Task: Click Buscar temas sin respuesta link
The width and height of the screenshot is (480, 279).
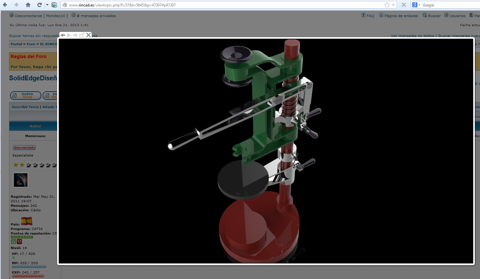Action: click(x=34, y=36)
